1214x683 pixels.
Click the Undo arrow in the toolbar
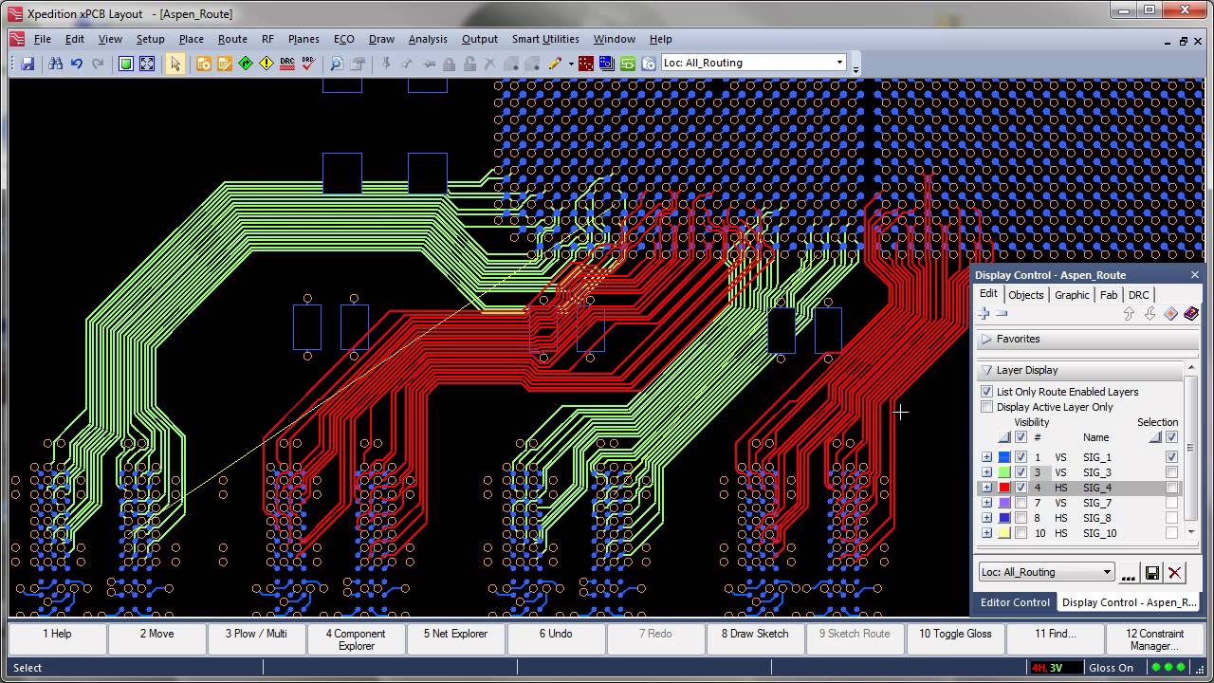pos(76,64)
